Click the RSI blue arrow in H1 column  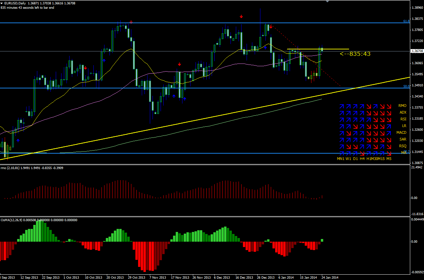tap(369, 120)
